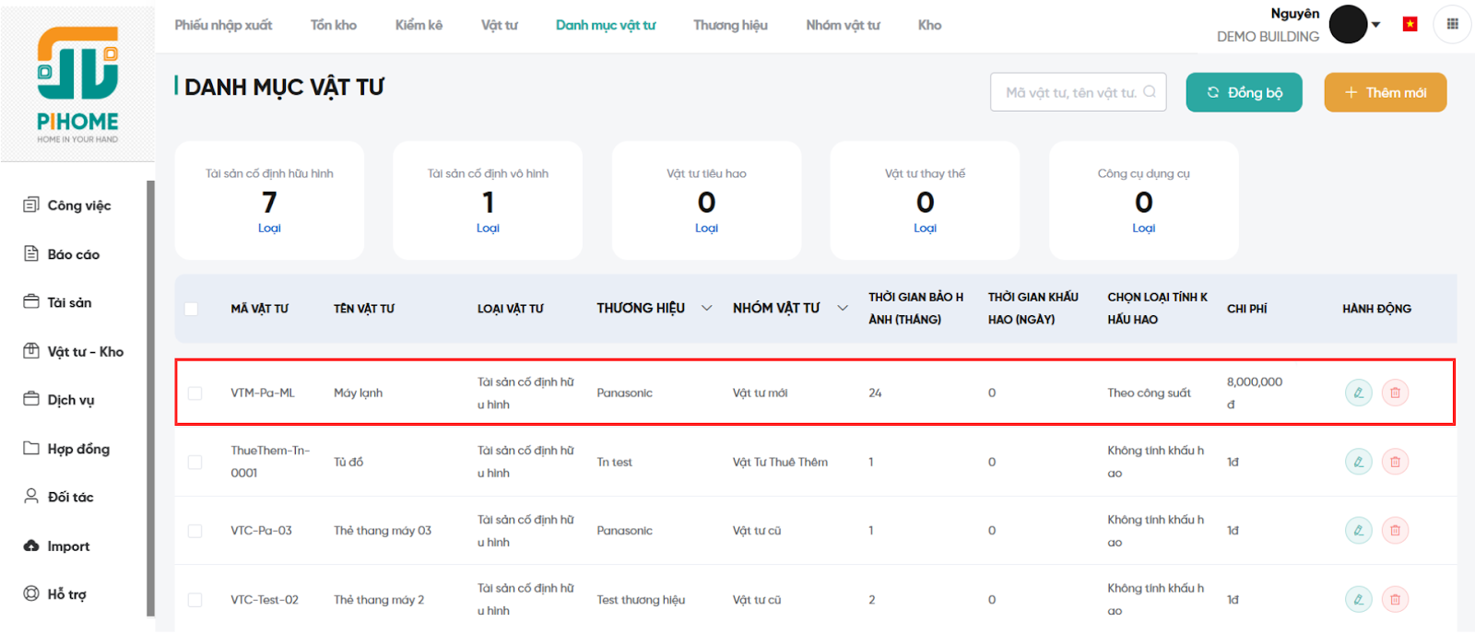Click delete icon for VTM-Pa-ML row
The height and width of the screenshot is (634, 1475).
tap(1395, 393)
